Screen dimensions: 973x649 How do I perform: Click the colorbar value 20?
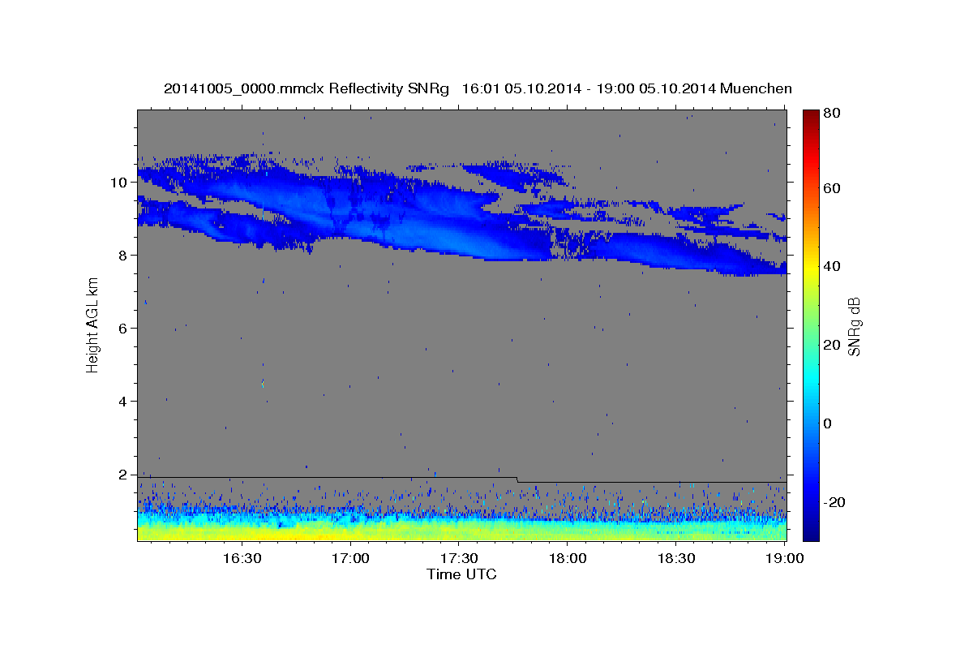(831, 345)
